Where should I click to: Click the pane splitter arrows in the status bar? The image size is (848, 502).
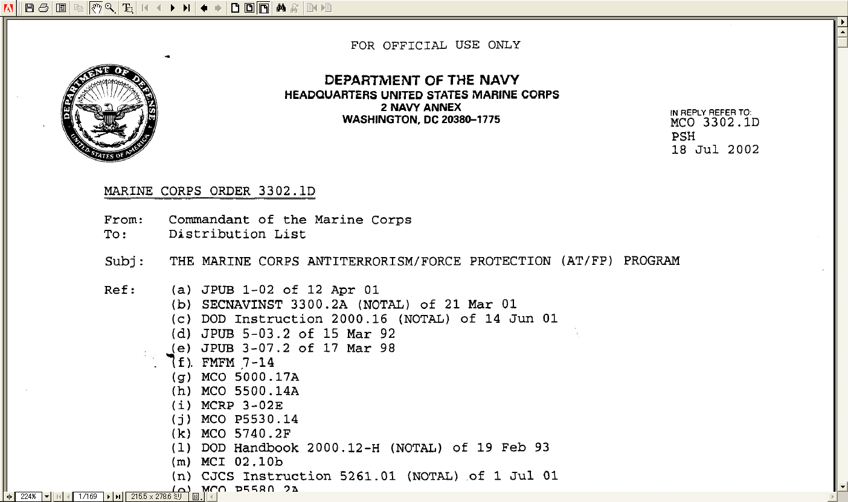point(9,497)
